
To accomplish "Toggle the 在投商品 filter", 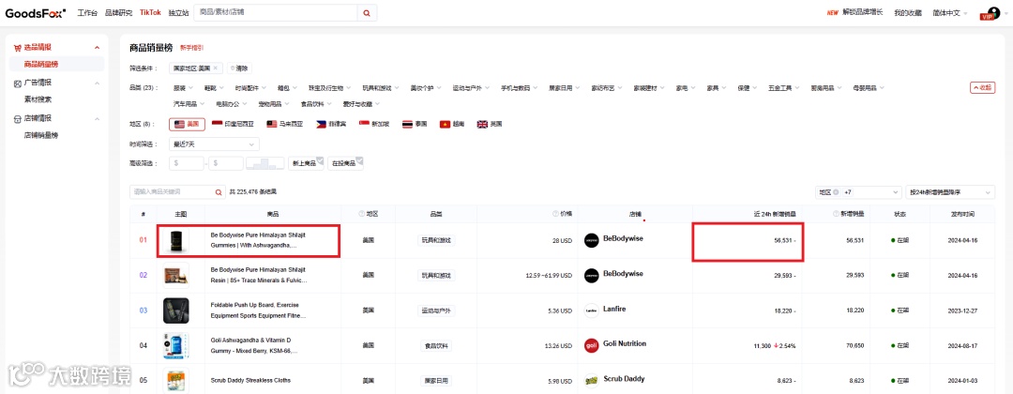I will [x=345, y=163].
